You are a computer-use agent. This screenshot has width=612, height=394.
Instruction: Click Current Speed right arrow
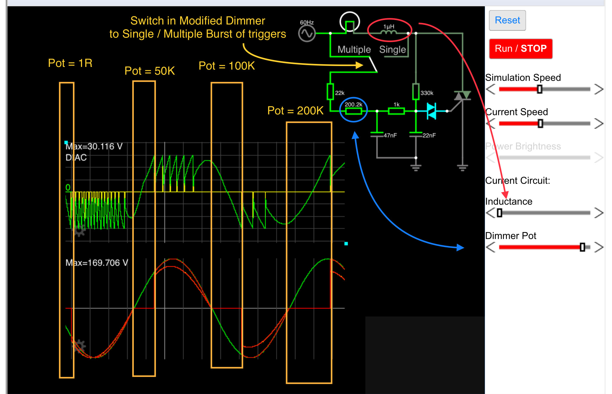point(599,123)
